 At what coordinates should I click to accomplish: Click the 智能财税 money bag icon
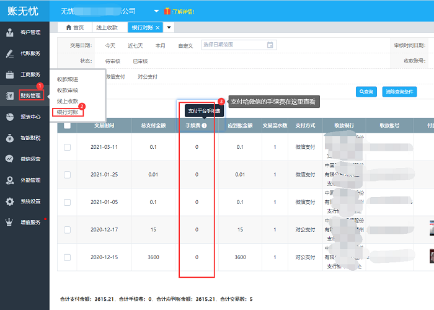pos(10,138)
